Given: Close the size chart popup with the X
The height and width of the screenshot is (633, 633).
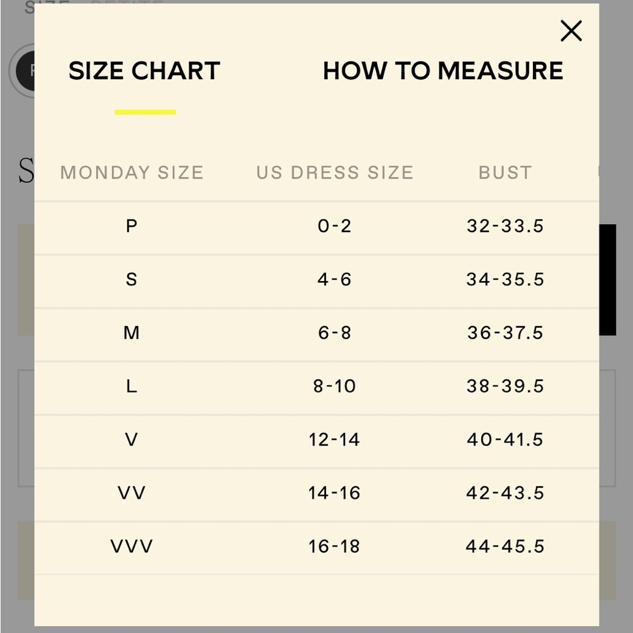Looking at the screenshot, I should coord(571,31).
